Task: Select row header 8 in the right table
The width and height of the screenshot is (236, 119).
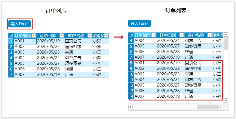Action: tap(131, 63)
